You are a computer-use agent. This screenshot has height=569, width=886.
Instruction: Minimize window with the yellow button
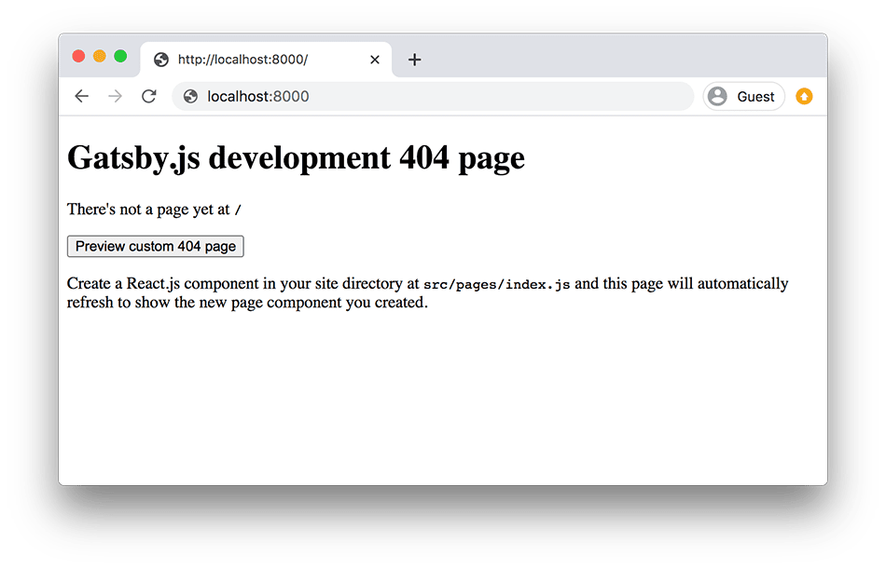[100, 56]
